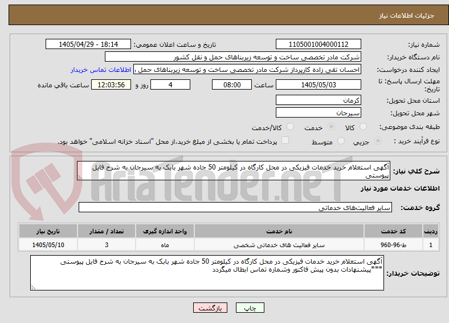The height and width of the screenshot is (323, 449).
Task: Click the need date cell 1405/05/10
Action: pyautogui.click(x=48, y=245)
